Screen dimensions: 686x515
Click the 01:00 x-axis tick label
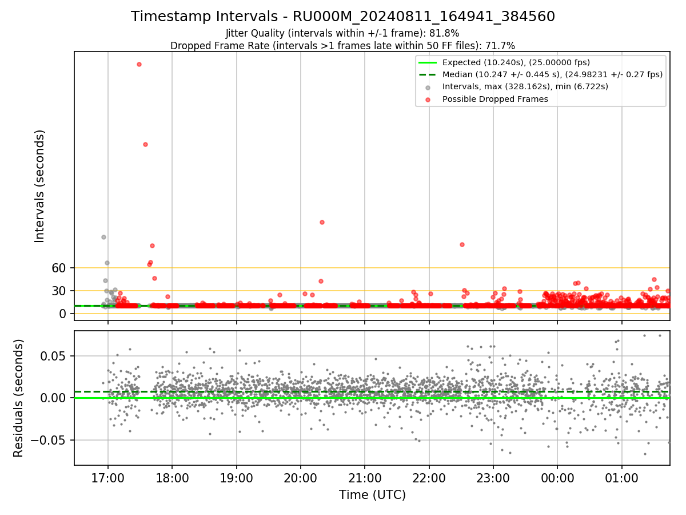tap(622, 478)
